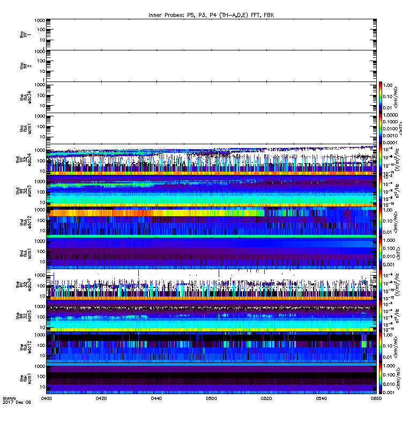Click the 'hhmm' time format label

pyautogui.click(x=9, y=398)
